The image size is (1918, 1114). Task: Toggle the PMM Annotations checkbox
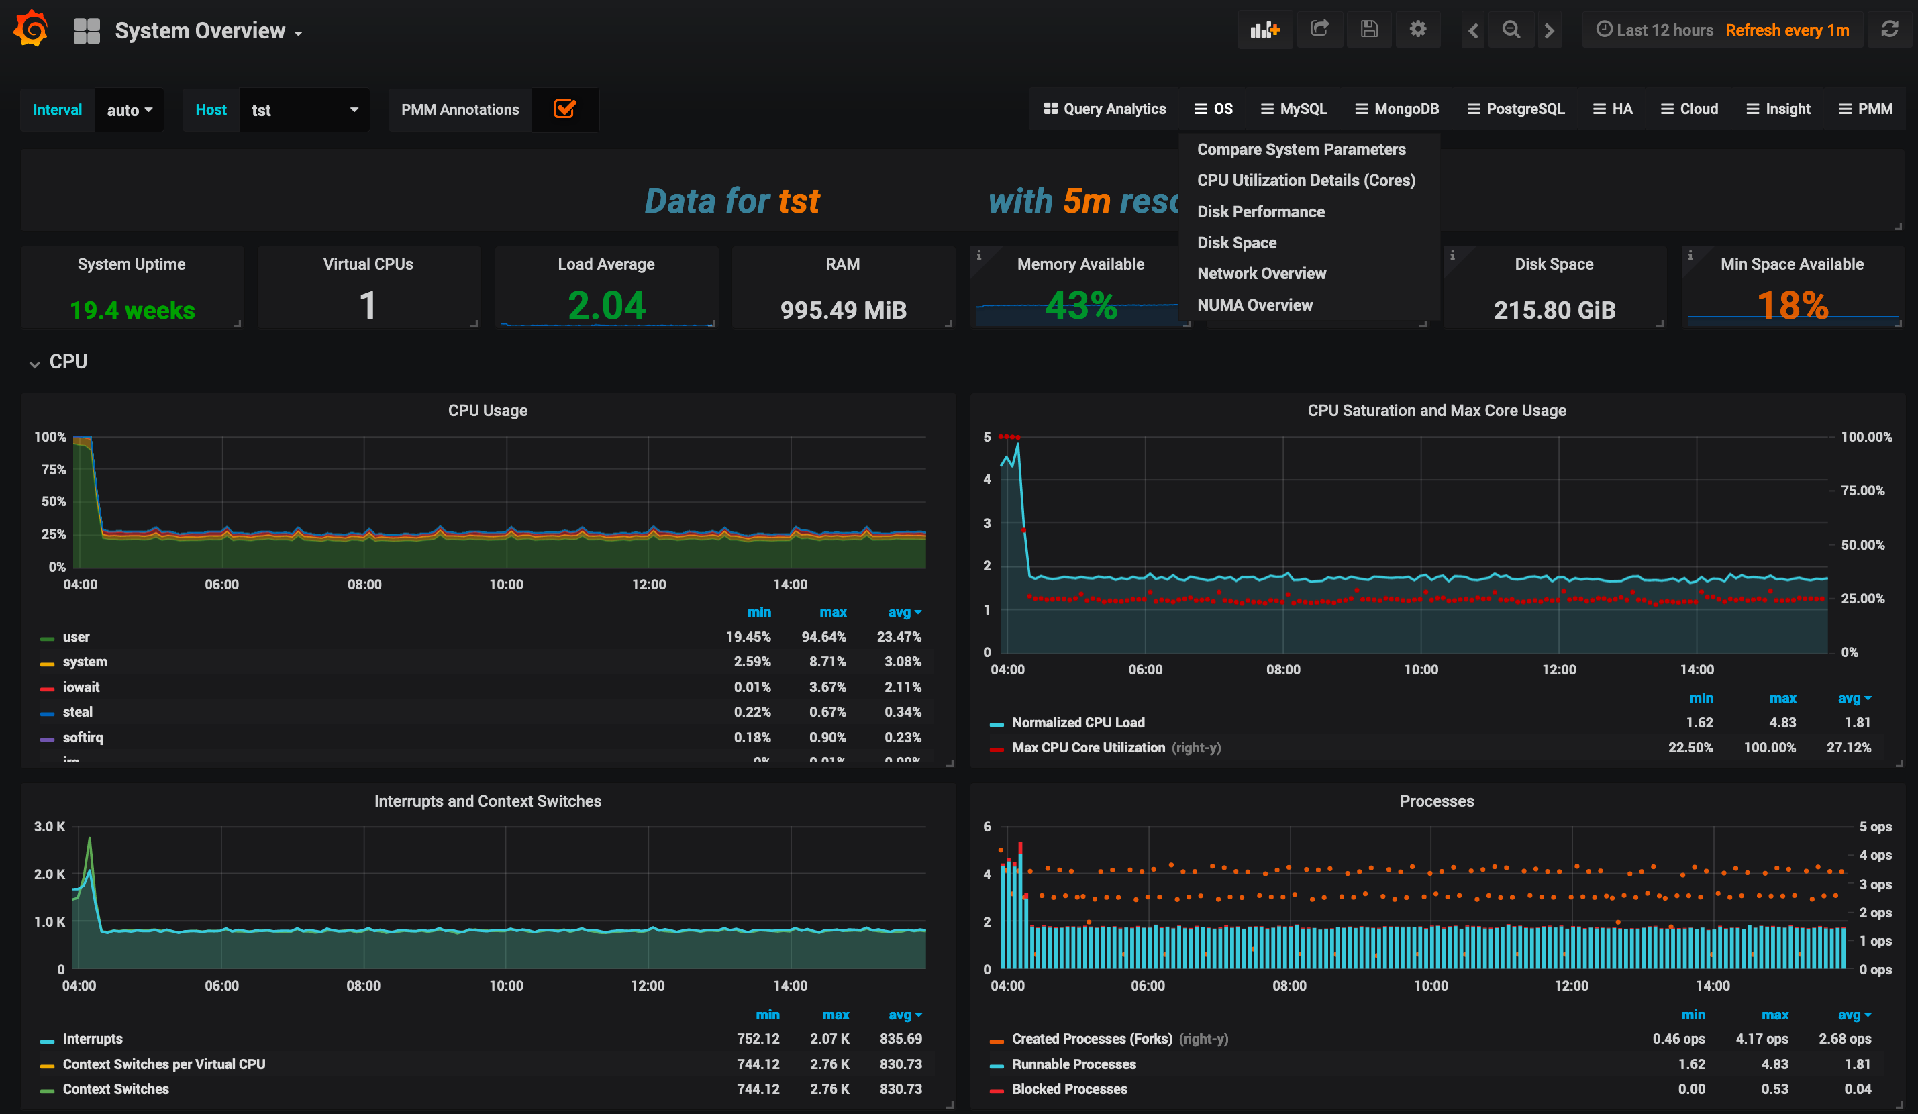(565, 109)
